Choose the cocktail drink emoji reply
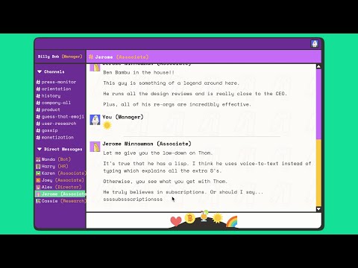 click(x=204, y=216)
